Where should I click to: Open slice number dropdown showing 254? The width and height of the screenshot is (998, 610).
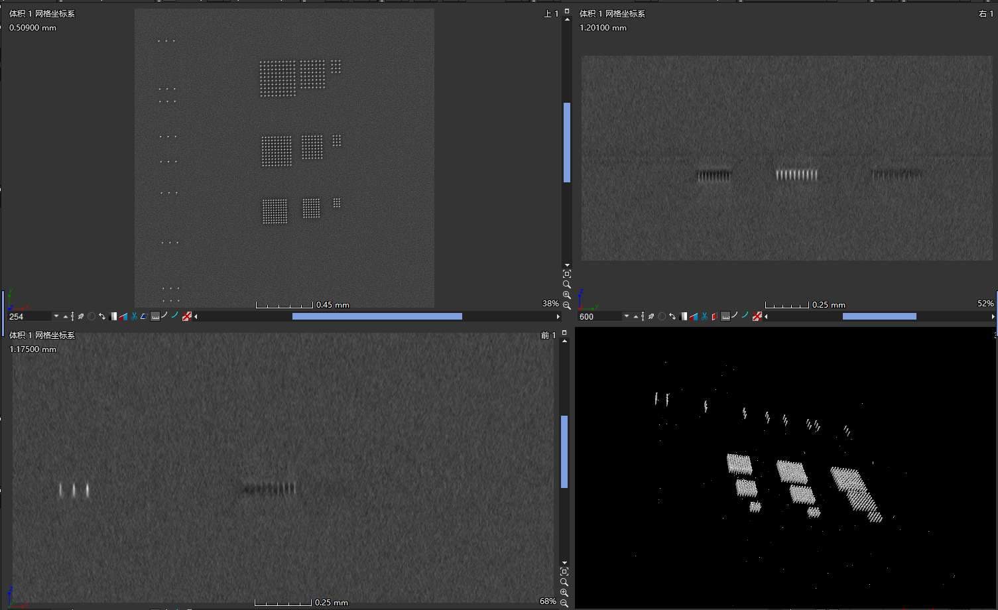pyautogui.click(x=56, y=317)
